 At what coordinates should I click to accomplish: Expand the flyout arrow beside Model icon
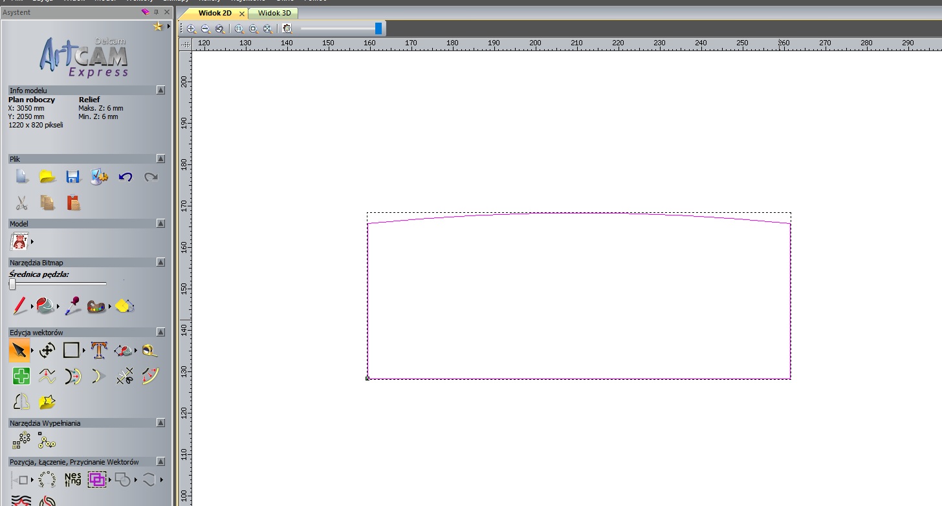[32, 242]
